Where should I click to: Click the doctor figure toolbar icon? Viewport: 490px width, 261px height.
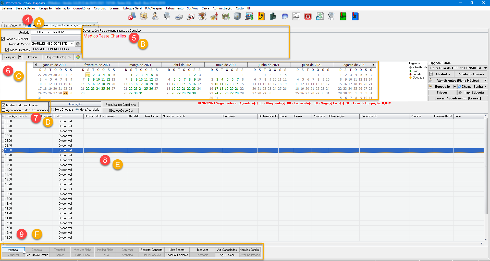point(155,17)
